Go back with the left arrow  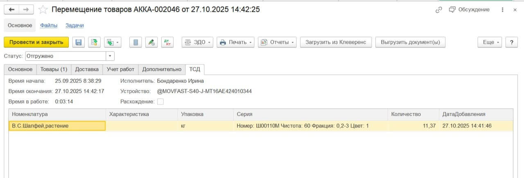[11, 9]
